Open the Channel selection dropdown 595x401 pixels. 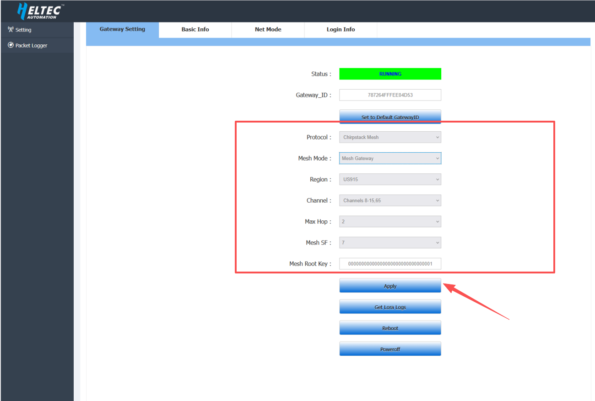(390, 200)
